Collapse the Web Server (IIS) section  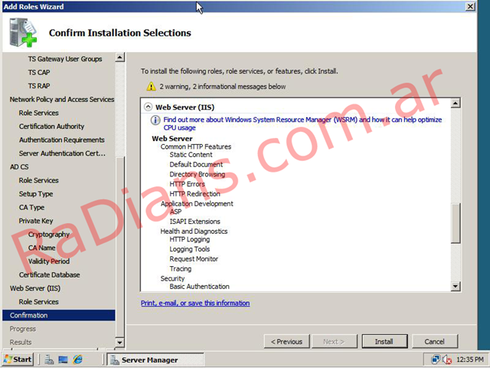tap(149, 107)
